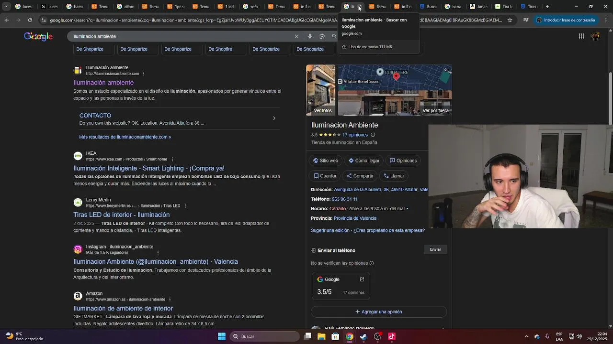Click the Windows taskbar 'Buscar' search box

[x=264, y=336]
